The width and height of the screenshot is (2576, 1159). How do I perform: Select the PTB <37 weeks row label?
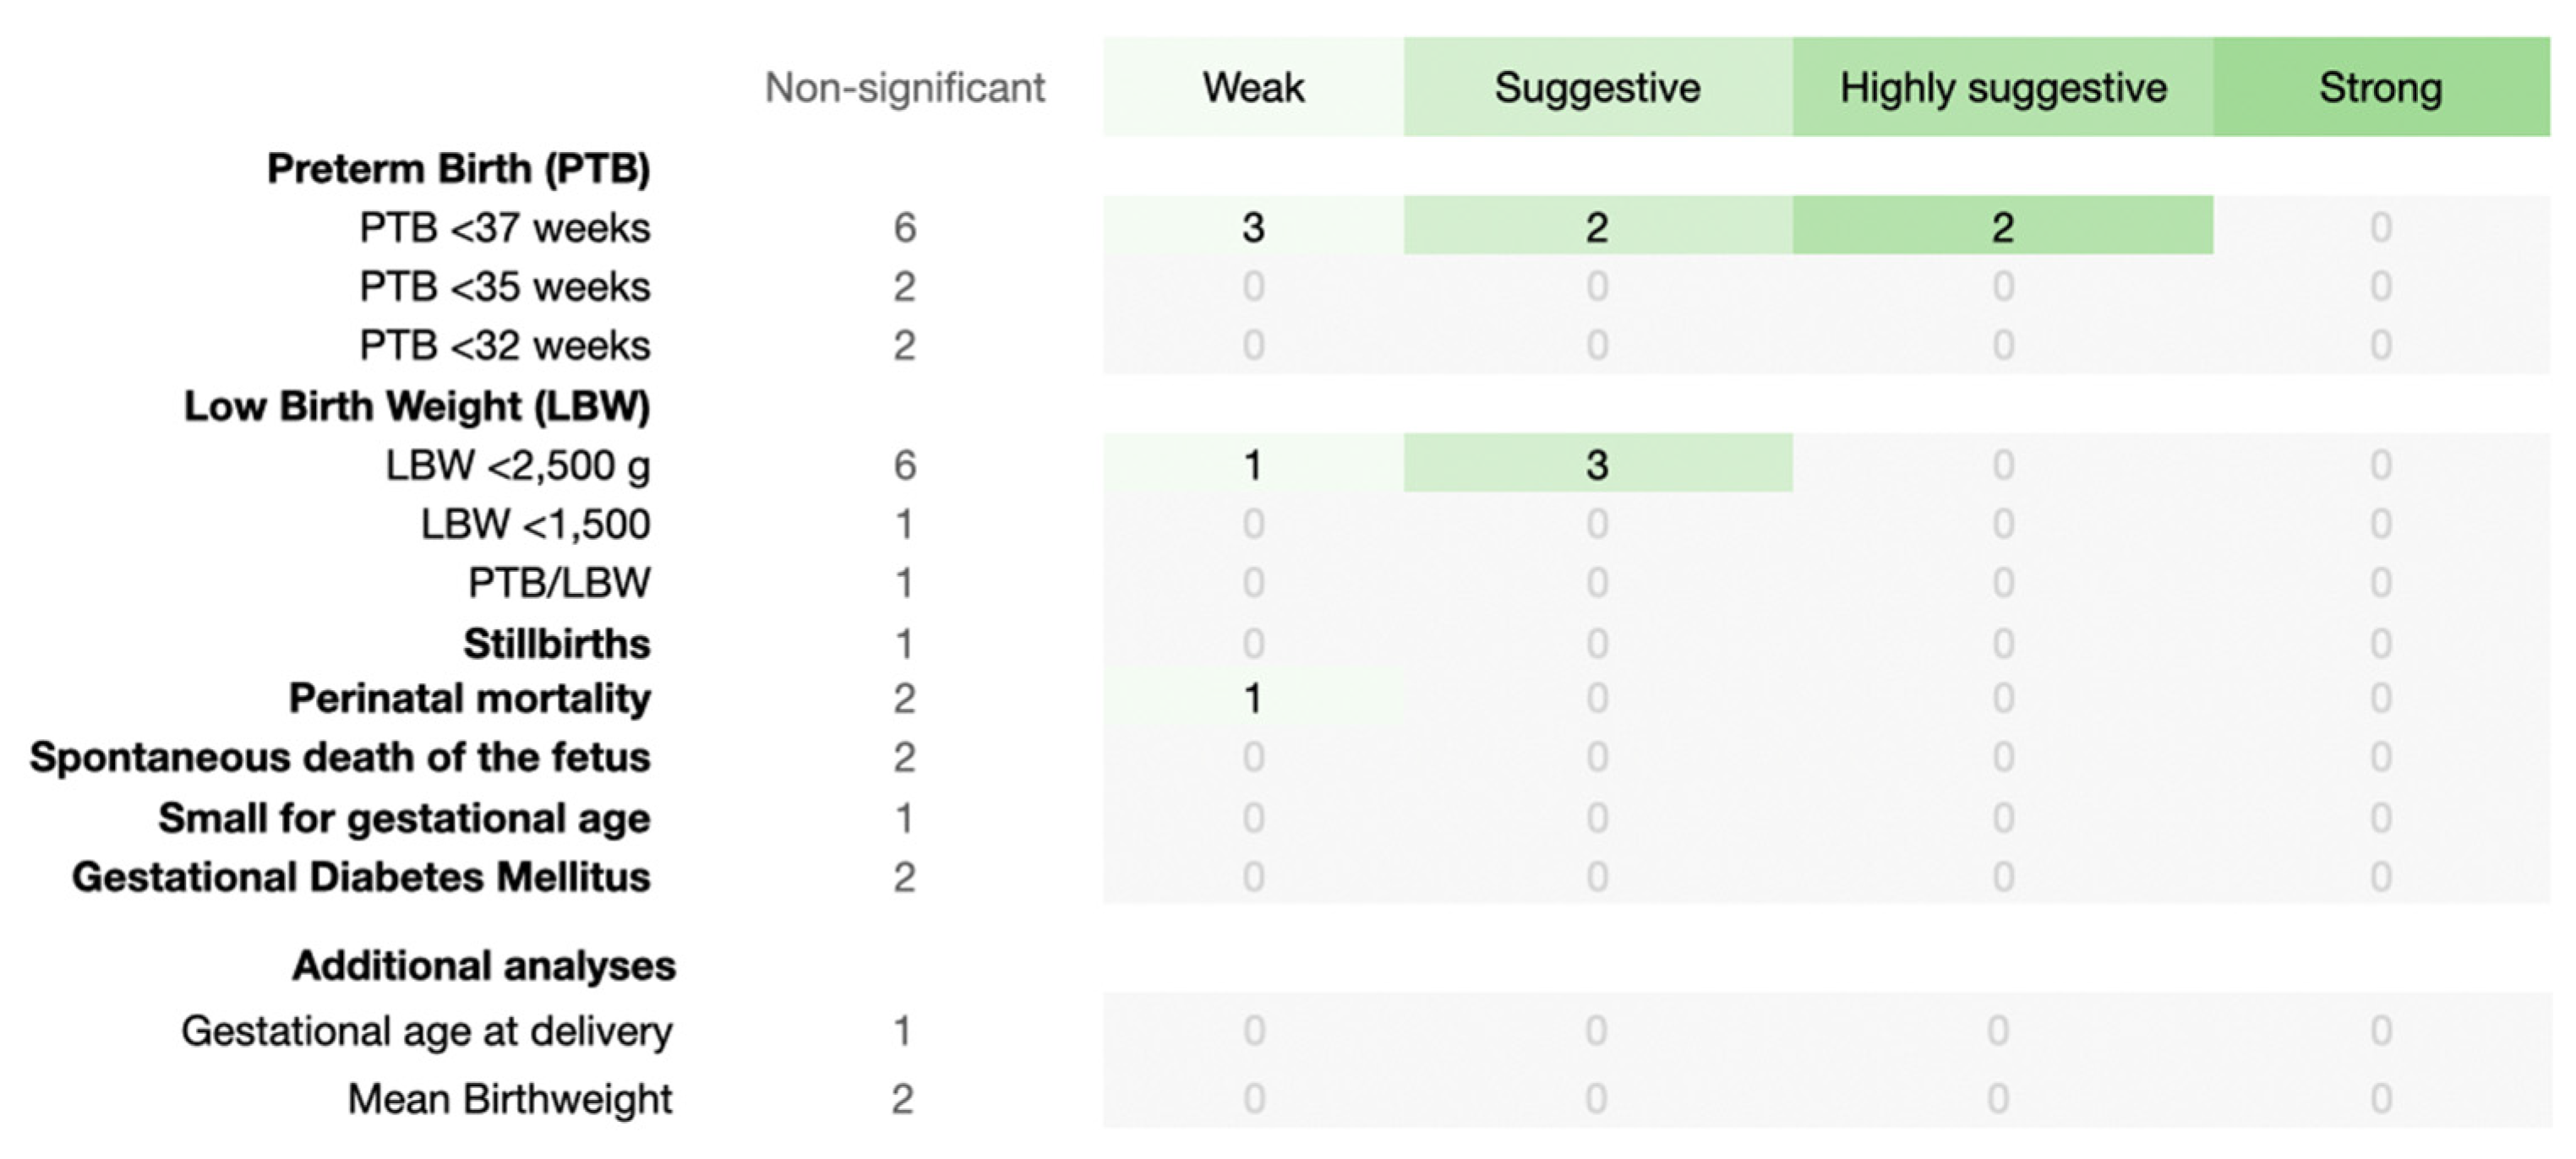click(x=505, y=228)
